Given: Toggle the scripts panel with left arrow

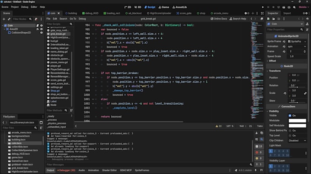Looking at the screenshot, I should (x=76, y=126).
